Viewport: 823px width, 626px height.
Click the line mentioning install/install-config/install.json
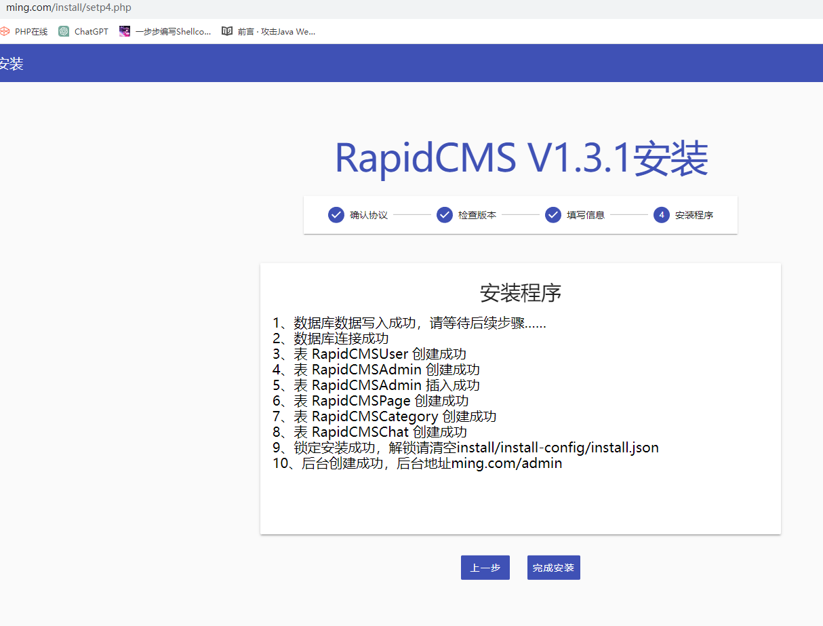(466, 448)
